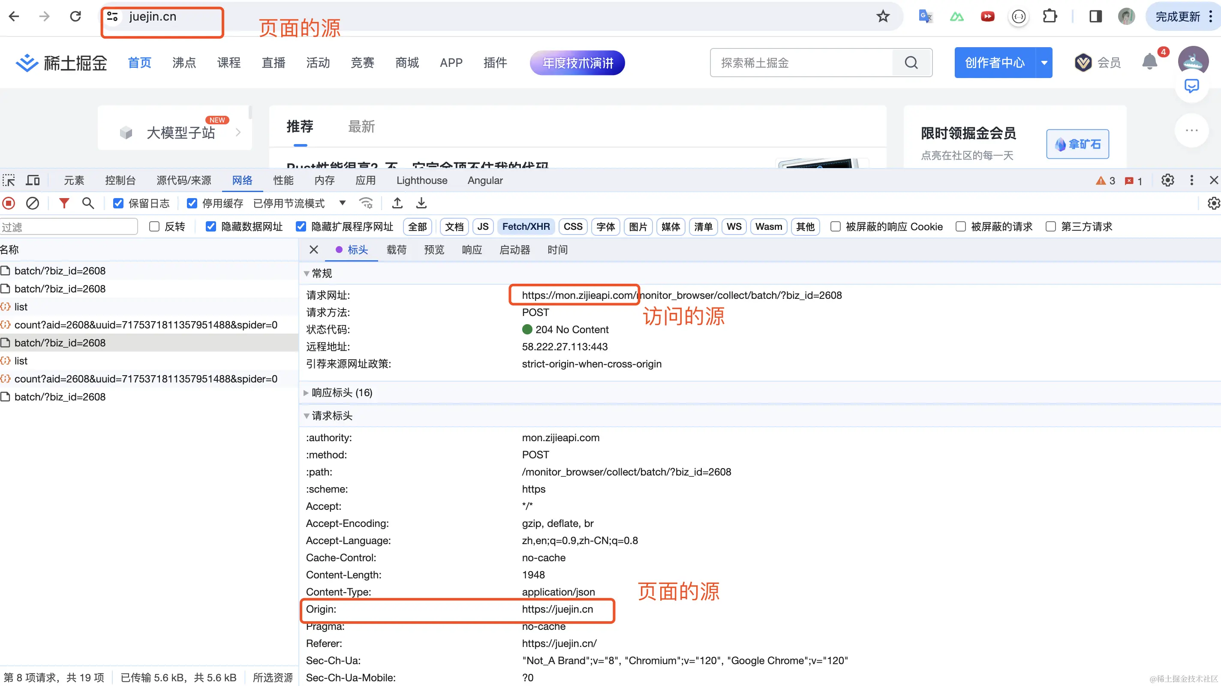1221x686 pixels.
Task: Open the Google Translate extension icon
Action: [x=925, y=17]
